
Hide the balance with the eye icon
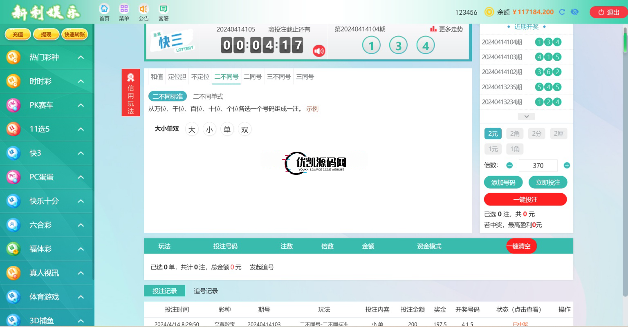574,12
